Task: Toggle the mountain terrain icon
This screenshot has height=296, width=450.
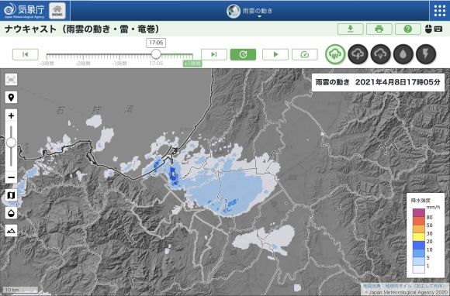Action: [11, 231]
